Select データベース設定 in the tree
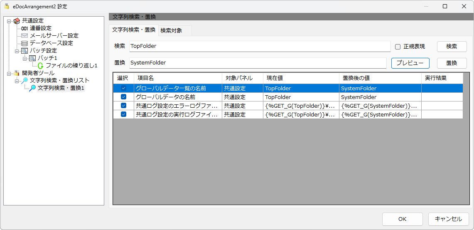The height and width of the screenshot is (230, 474). pos(52,43)
